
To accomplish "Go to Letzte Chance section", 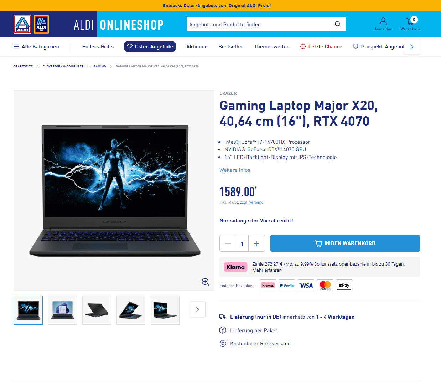I will coord(321,47).
